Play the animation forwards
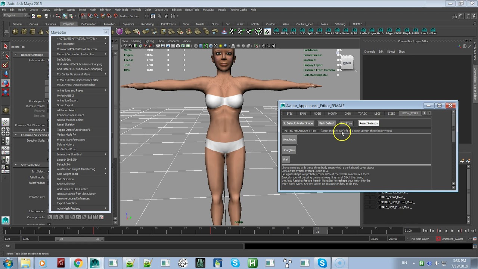Viewport: 478px width, 269px height. coord(453,231)
